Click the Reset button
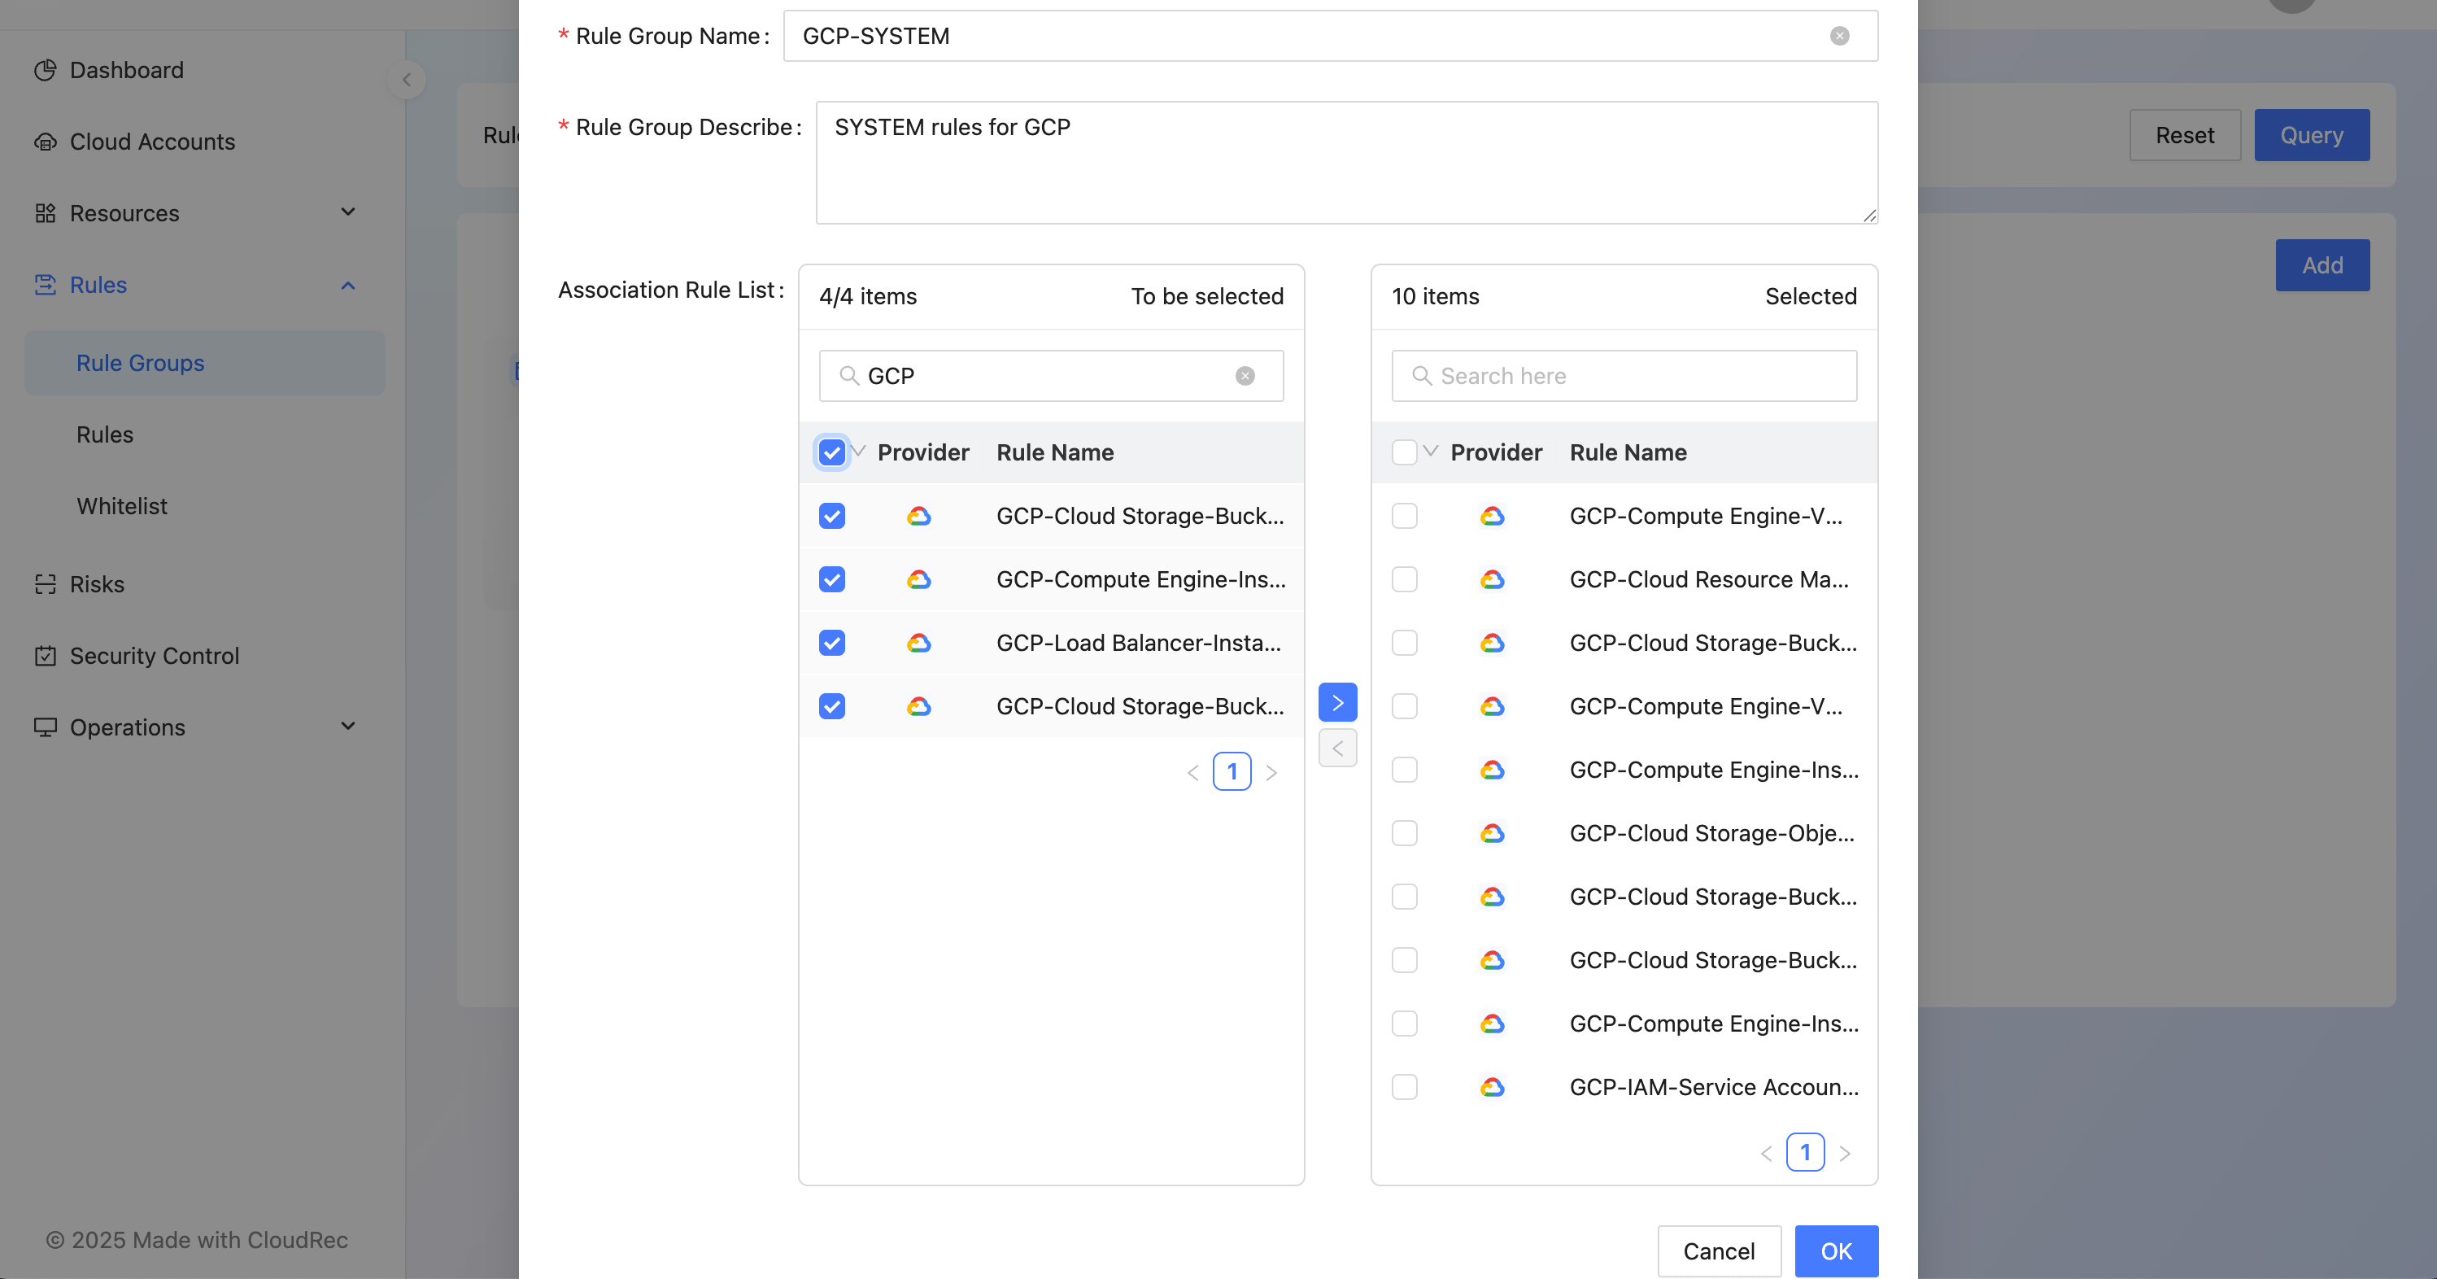Screen dimensions: 2437x1279 click(x=2184, y=134)
